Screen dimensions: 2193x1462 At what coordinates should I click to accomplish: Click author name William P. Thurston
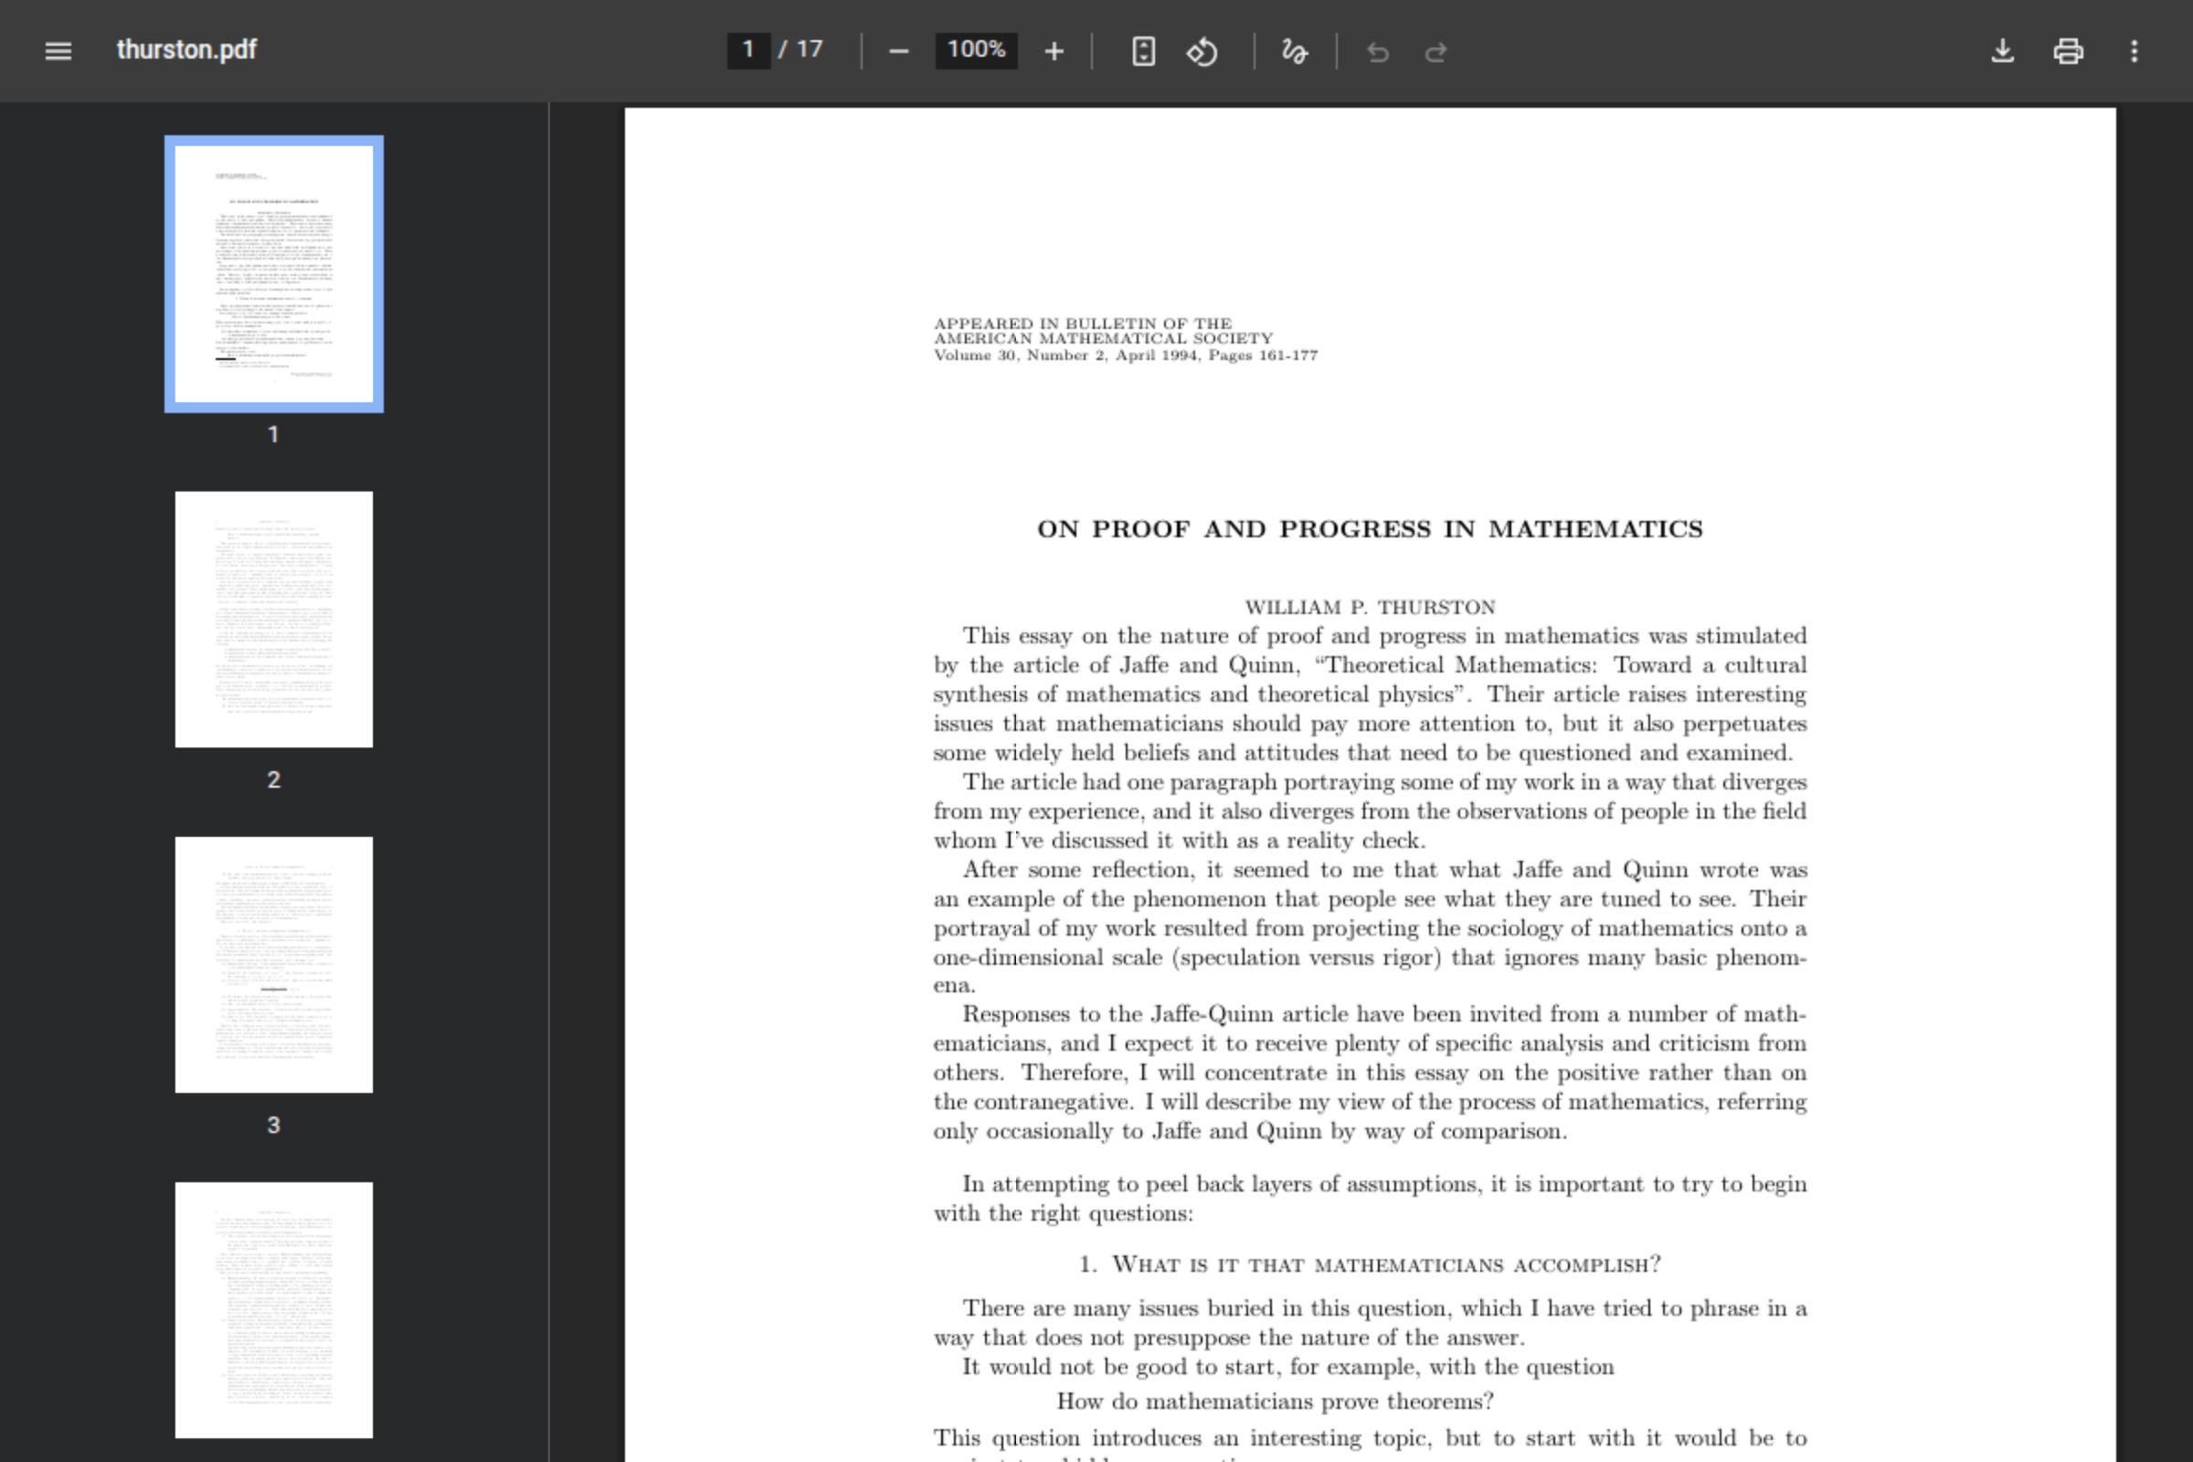click(1370, 607)
